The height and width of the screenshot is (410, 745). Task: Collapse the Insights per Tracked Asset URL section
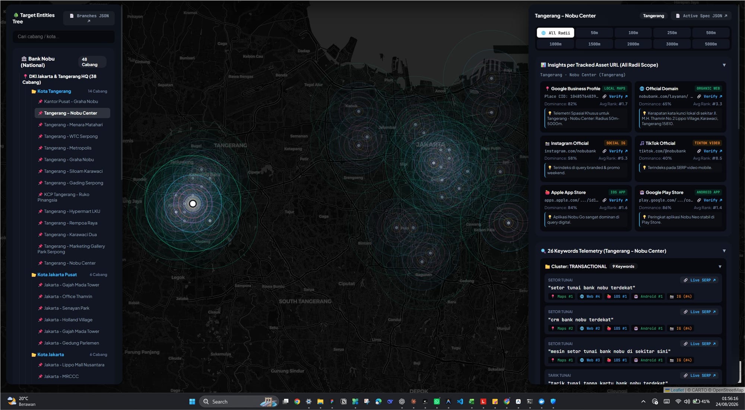point(724,65)
